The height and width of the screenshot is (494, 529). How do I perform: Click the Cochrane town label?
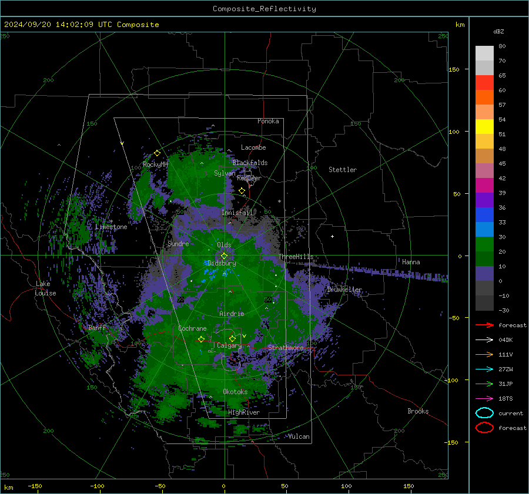click(192, 328)
